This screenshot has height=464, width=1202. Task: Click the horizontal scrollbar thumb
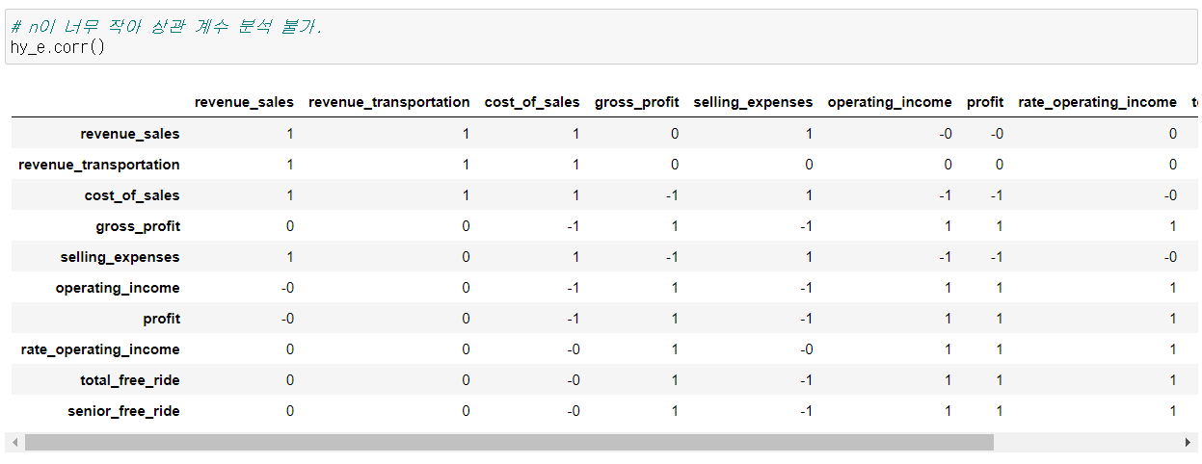coord(509,443)
